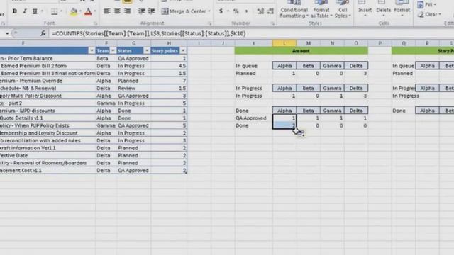454x255 pixels.
Task: Apply Percent Style format
Action: coord(236,11)
